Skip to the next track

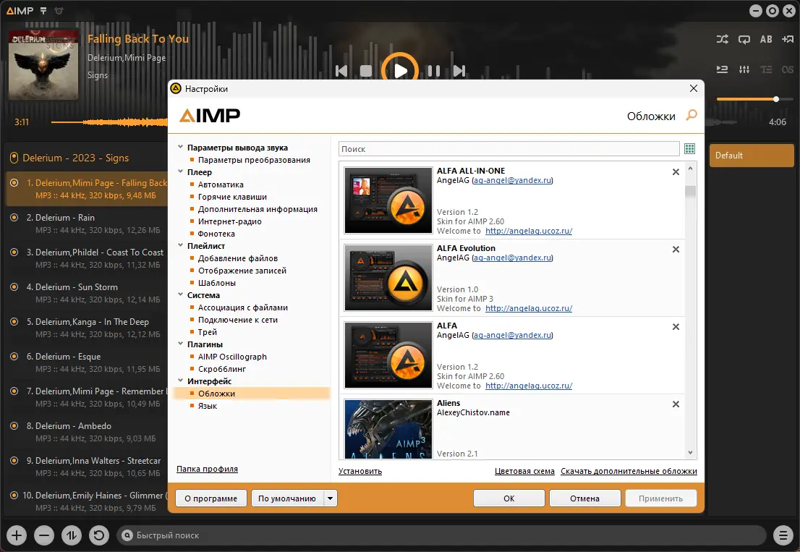pos(459,71)
